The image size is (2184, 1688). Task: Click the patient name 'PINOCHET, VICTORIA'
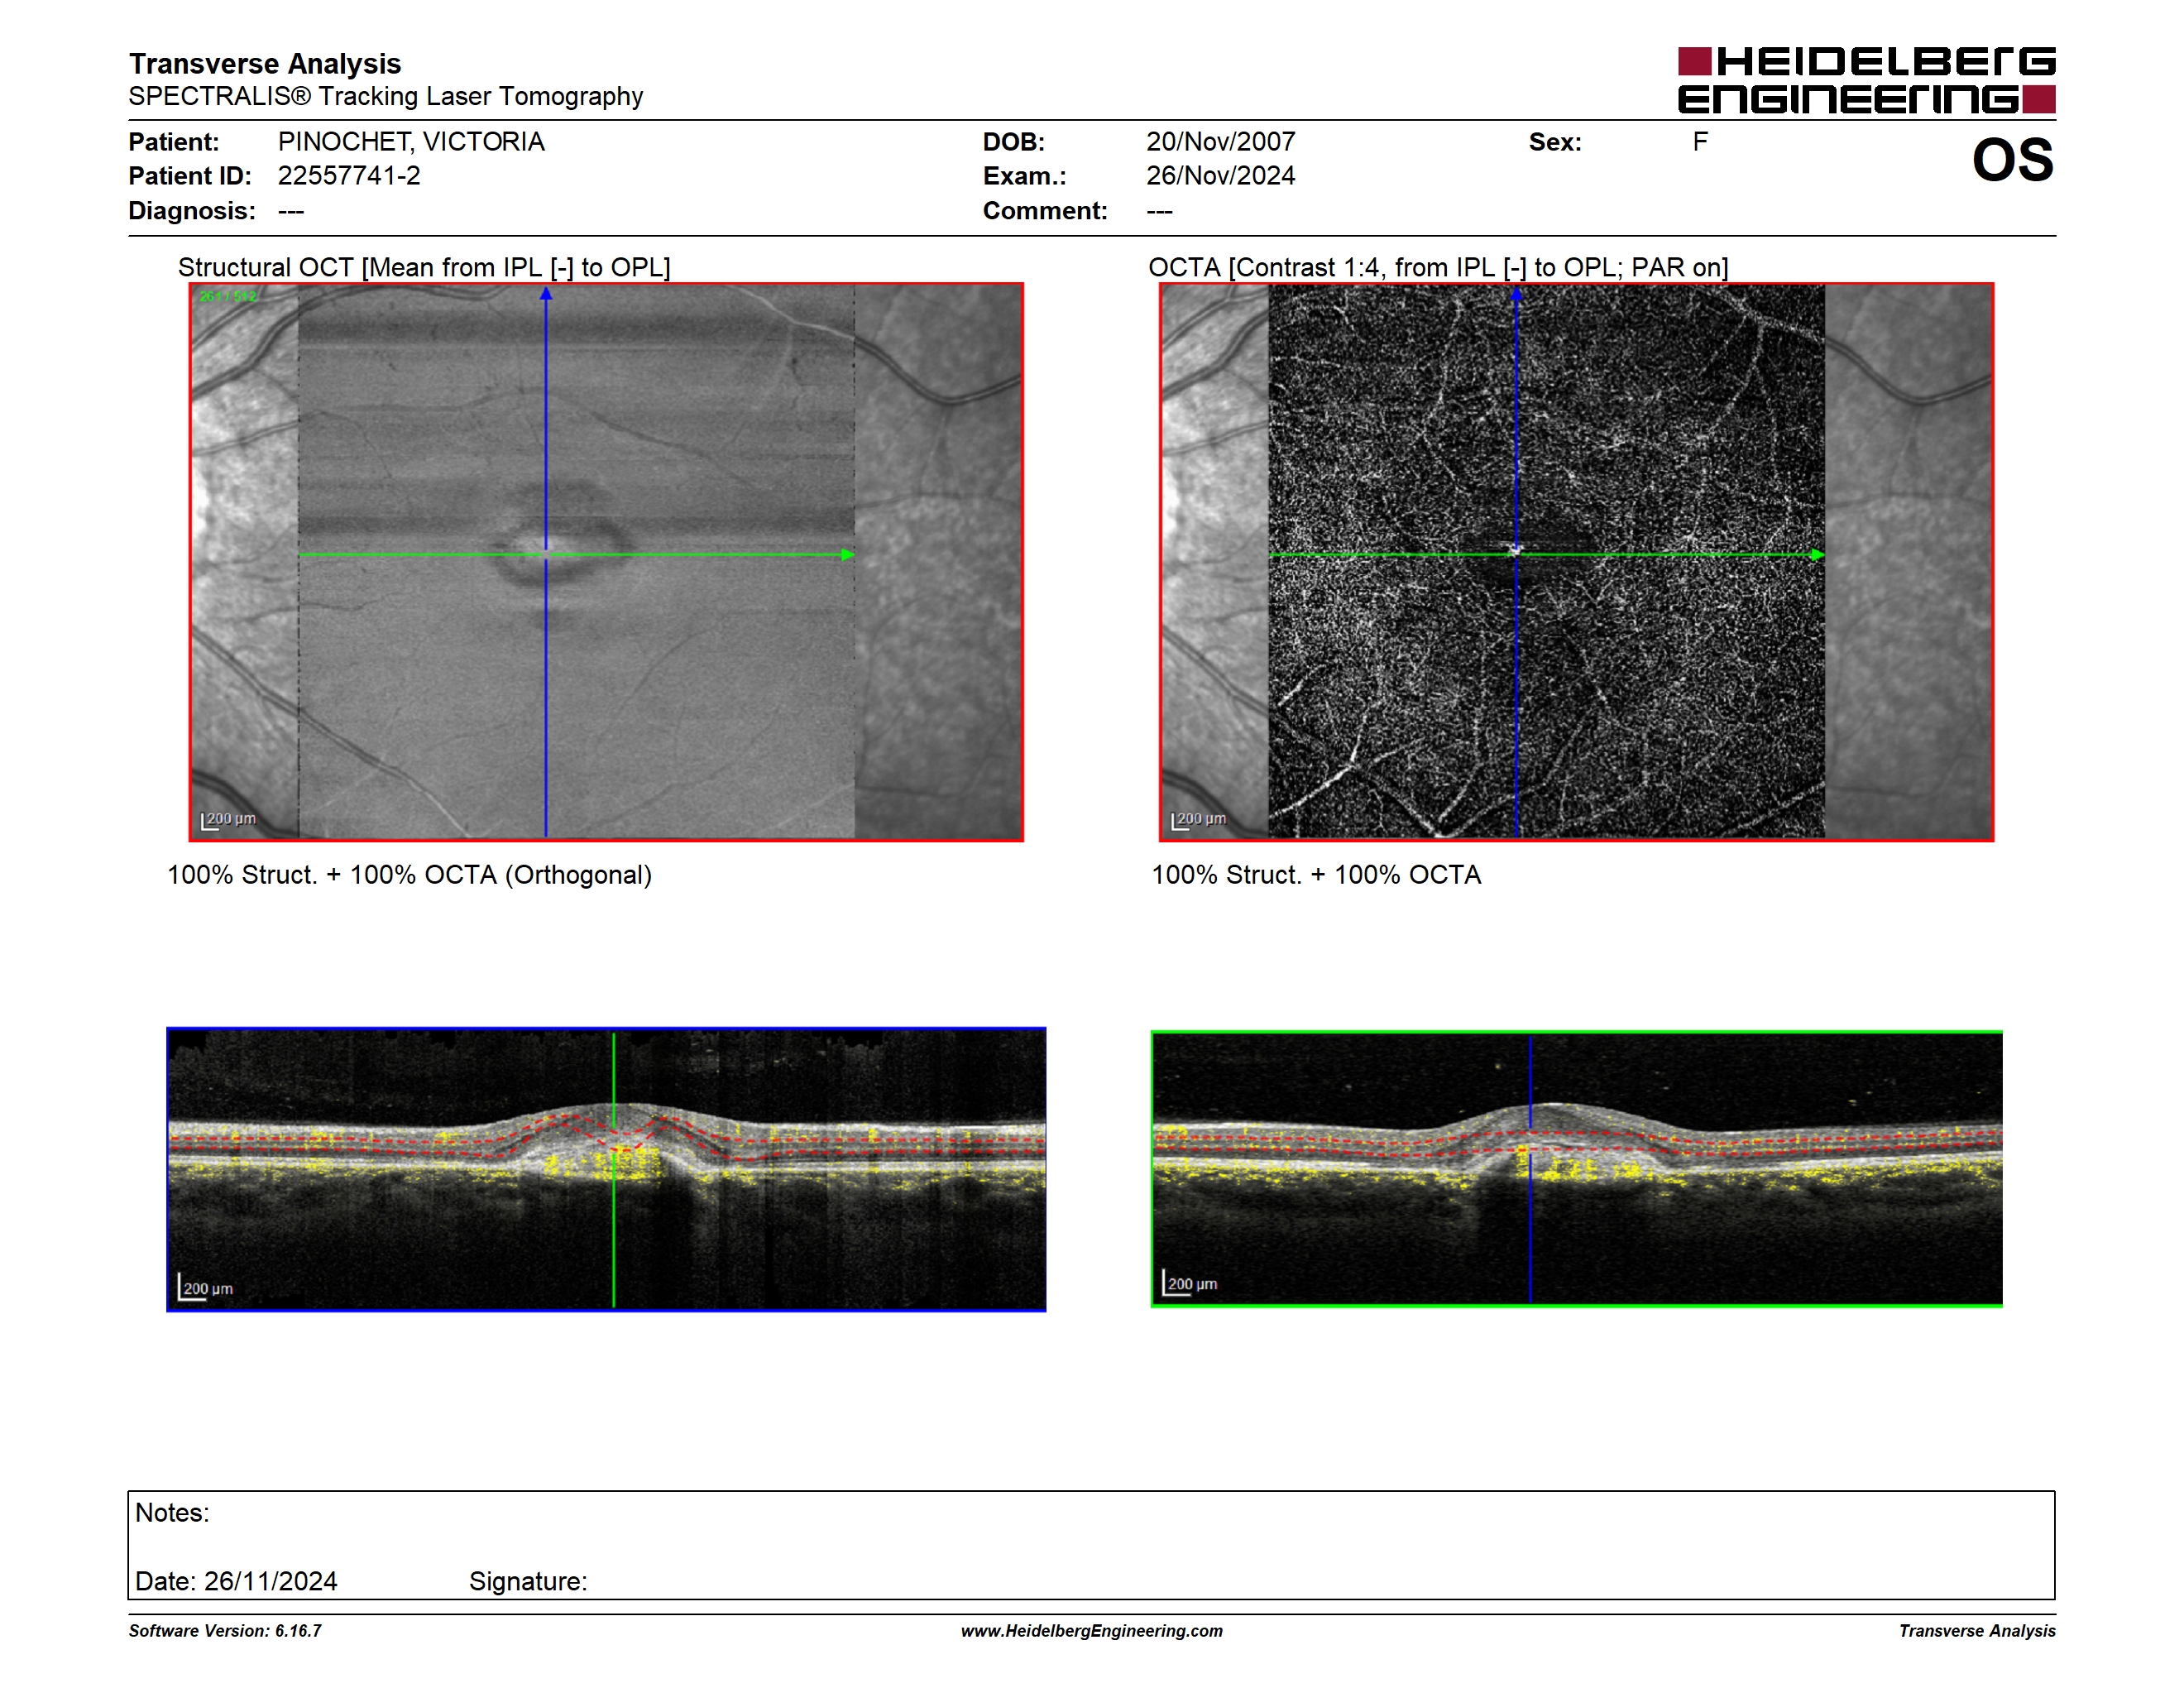point(411,142)
